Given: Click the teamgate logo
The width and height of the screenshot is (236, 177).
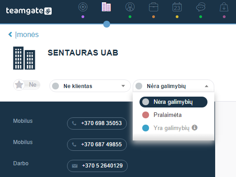Looking at the screenshot, I should click(x=29, y=11).
